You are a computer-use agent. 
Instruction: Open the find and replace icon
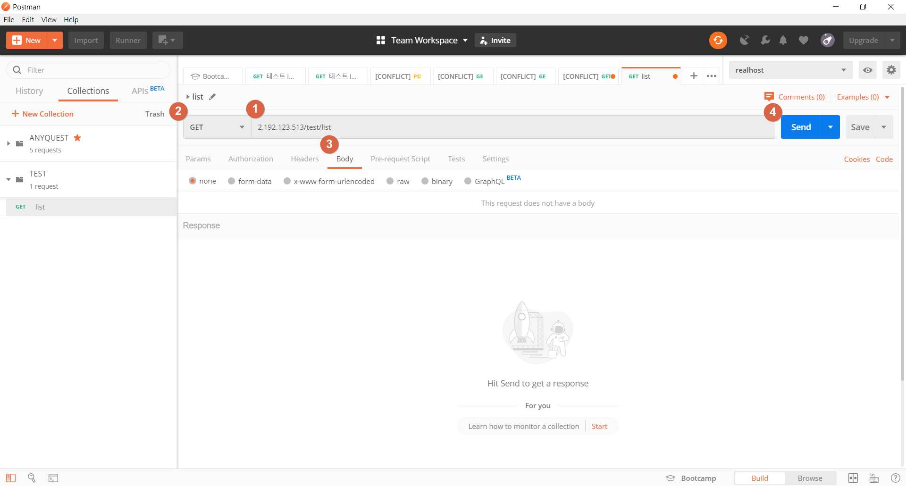[32, 478]
